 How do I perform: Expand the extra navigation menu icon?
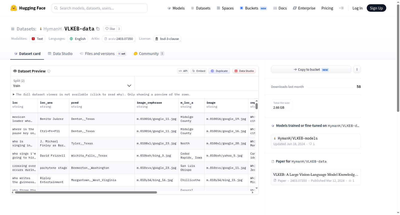tap(341, 8)
